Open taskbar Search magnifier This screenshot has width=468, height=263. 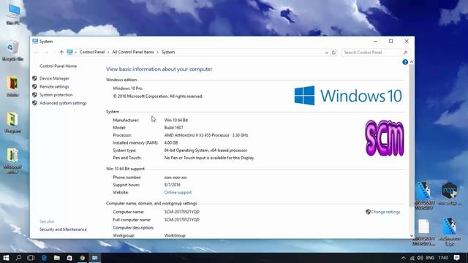coord(18,258)
